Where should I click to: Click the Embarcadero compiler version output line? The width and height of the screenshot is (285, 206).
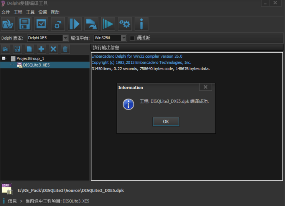pyautogui.click(x=137, y=56)
